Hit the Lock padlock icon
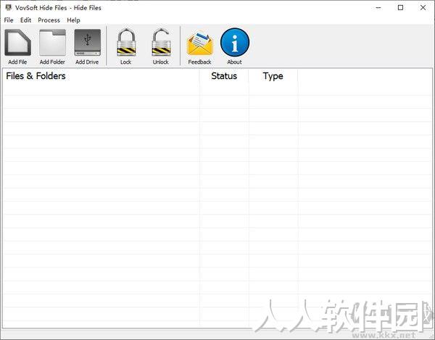Image resolution: width=435 pixels, height=340 pixels. click(x=126, y=43)
